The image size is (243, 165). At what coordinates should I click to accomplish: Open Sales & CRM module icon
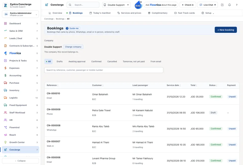coord(5,31)
